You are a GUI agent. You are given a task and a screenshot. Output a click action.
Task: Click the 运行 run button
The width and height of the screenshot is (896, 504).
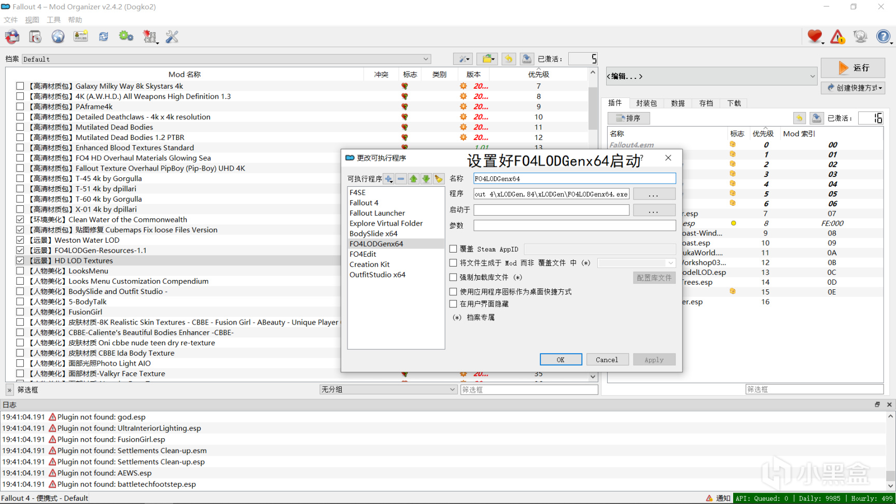(x=853, y=68)
